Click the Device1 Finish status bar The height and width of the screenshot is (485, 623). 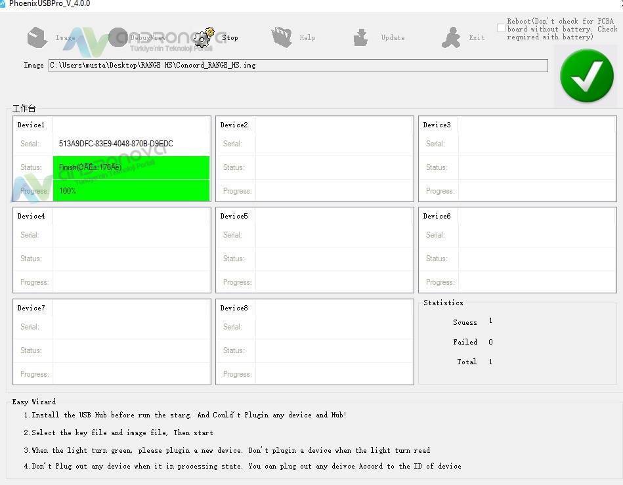(x=131, y=167)
